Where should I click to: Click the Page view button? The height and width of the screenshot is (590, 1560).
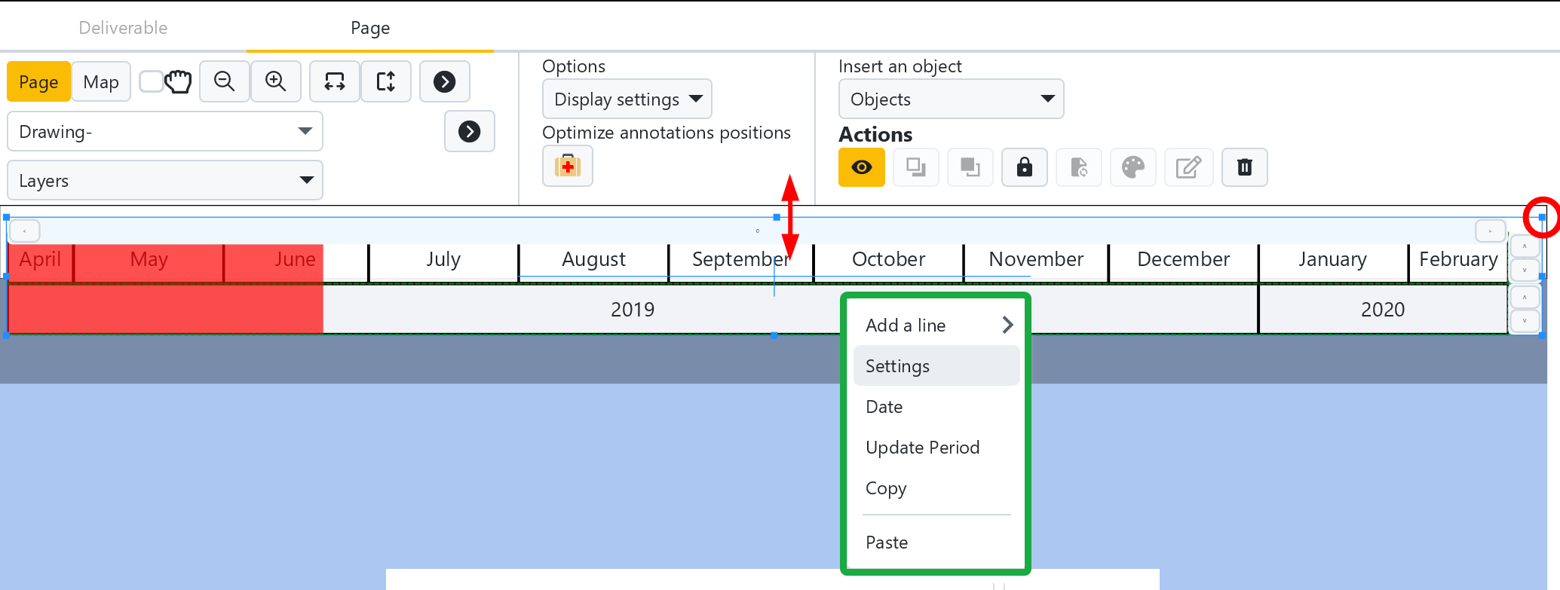click(38, 81)
